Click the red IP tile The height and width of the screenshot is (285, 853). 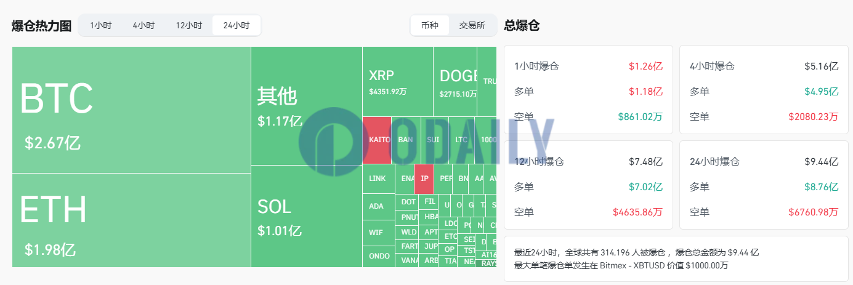click(x=424, y=179)
